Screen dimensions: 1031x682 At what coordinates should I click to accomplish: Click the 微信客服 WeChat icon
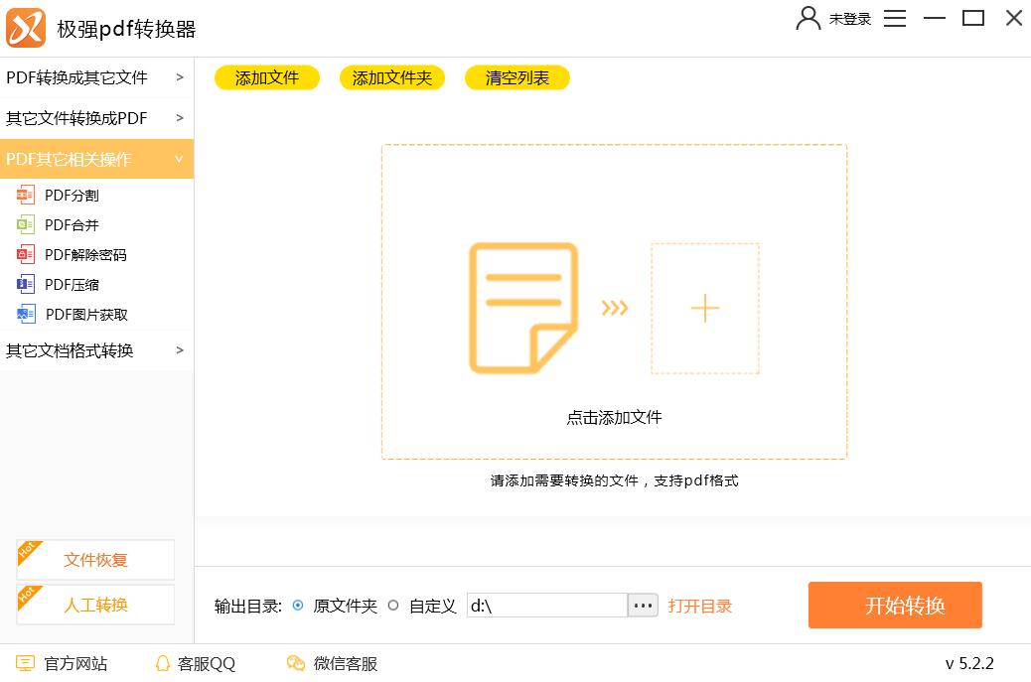pyautogui.click(x=295, y=663)
